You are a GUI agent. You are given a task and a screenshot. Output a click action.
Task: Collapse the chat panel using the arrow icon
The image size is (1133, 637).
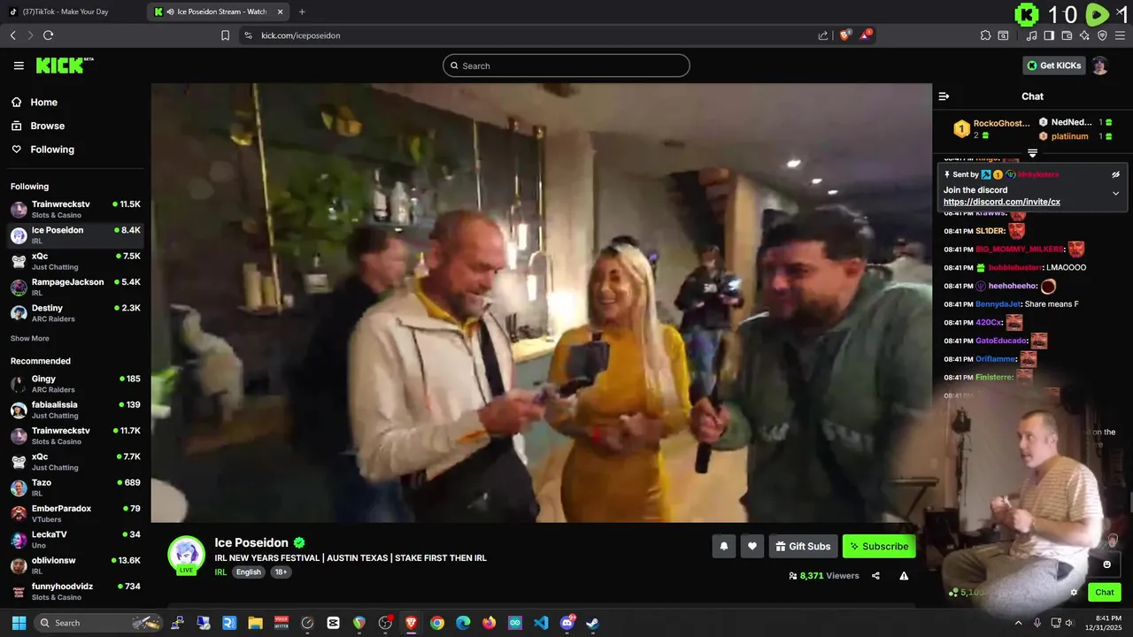coord(944,96)
